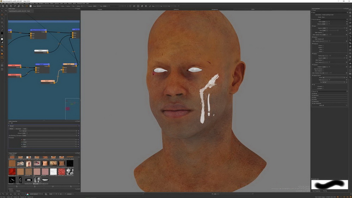Open the sRGB colorspace dropdown in bottom bar
352x198 pixels.
35,194
